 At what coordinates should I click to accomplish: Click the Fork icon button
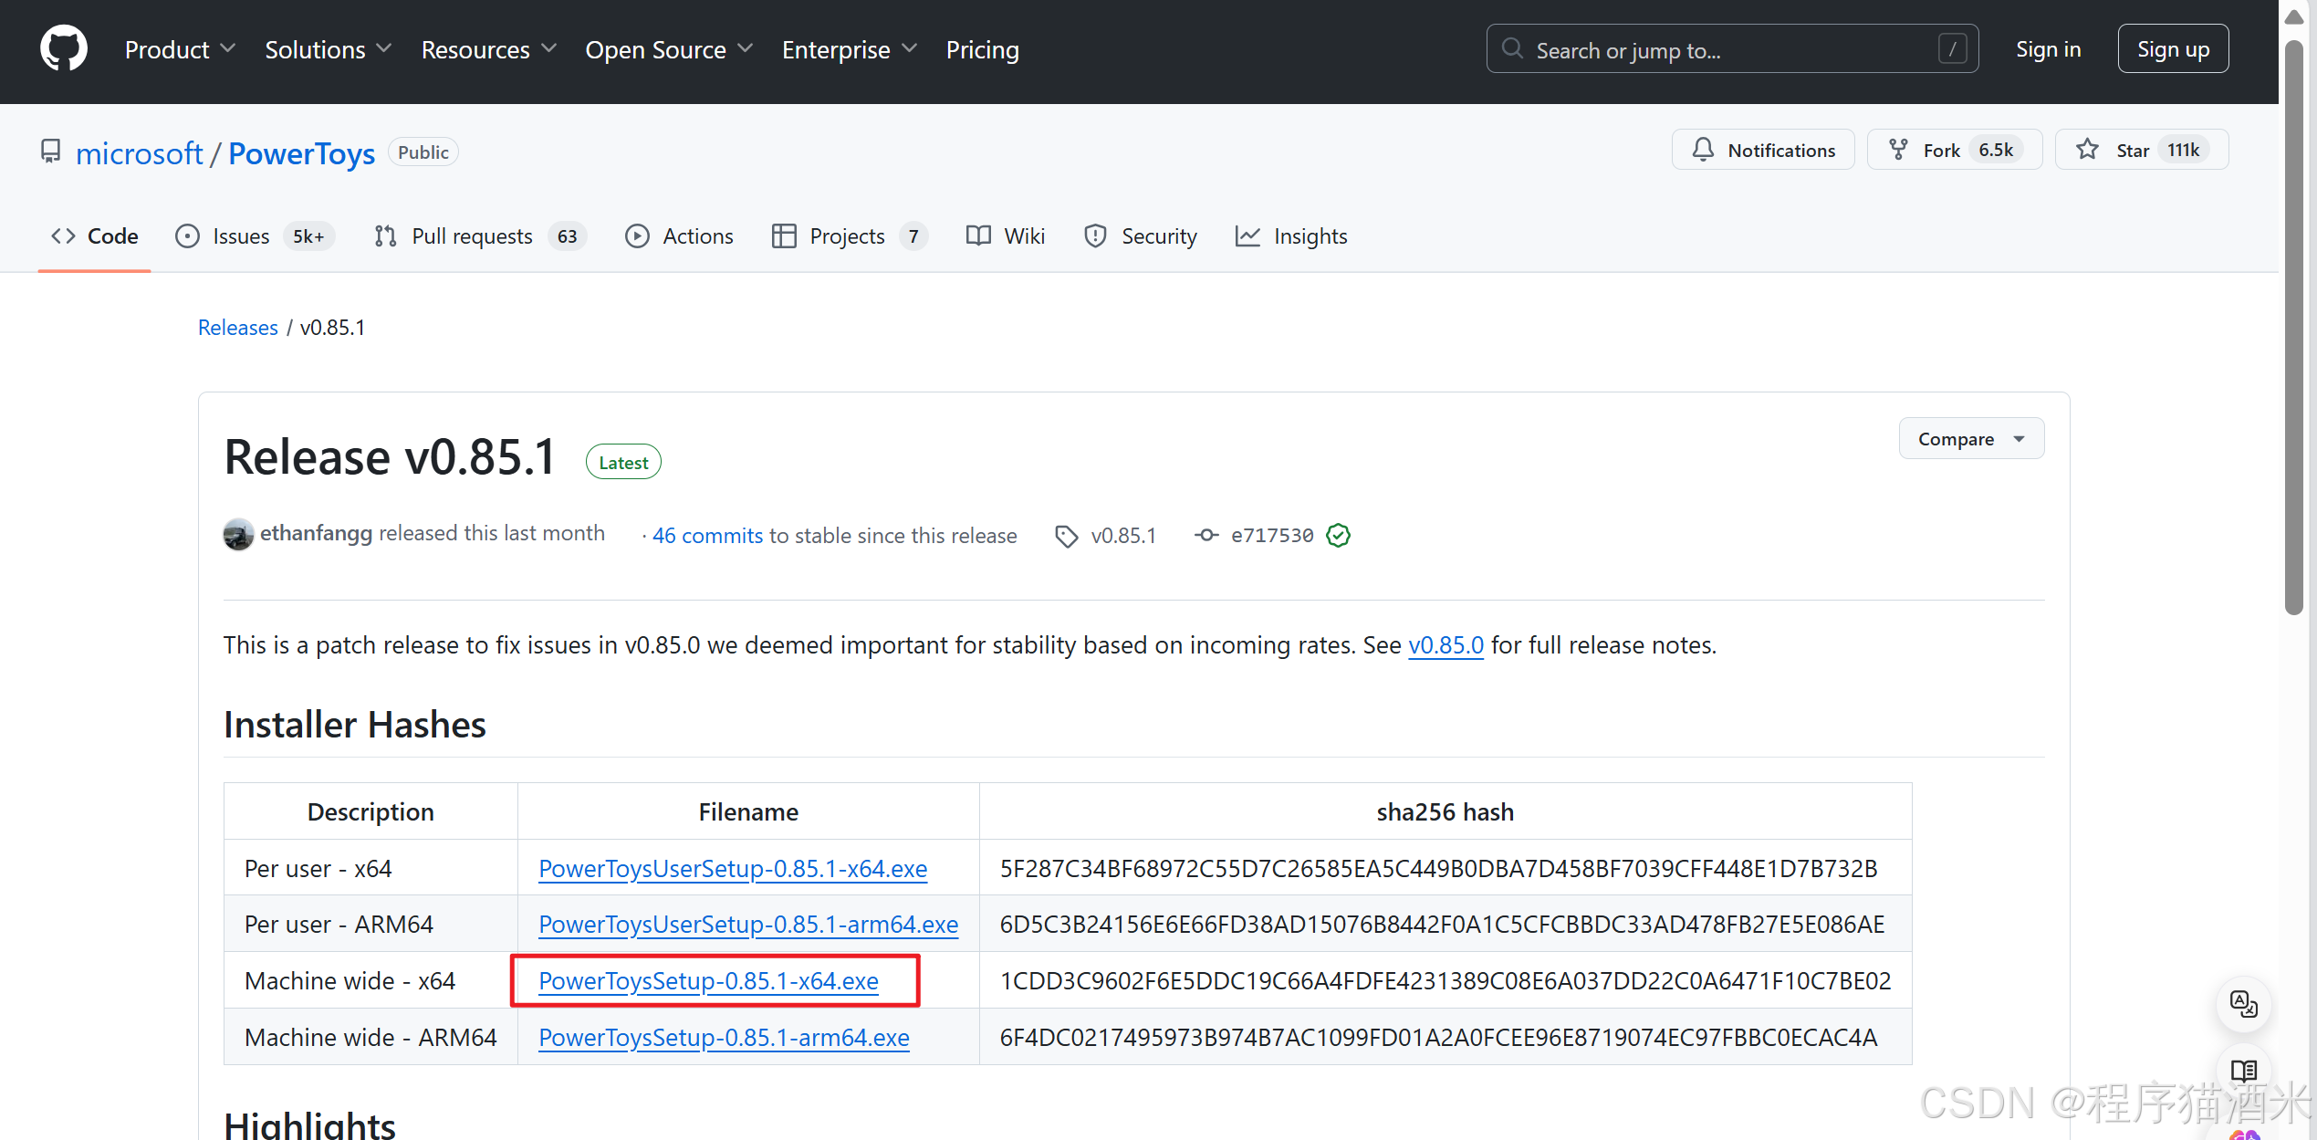(1898, 150)
